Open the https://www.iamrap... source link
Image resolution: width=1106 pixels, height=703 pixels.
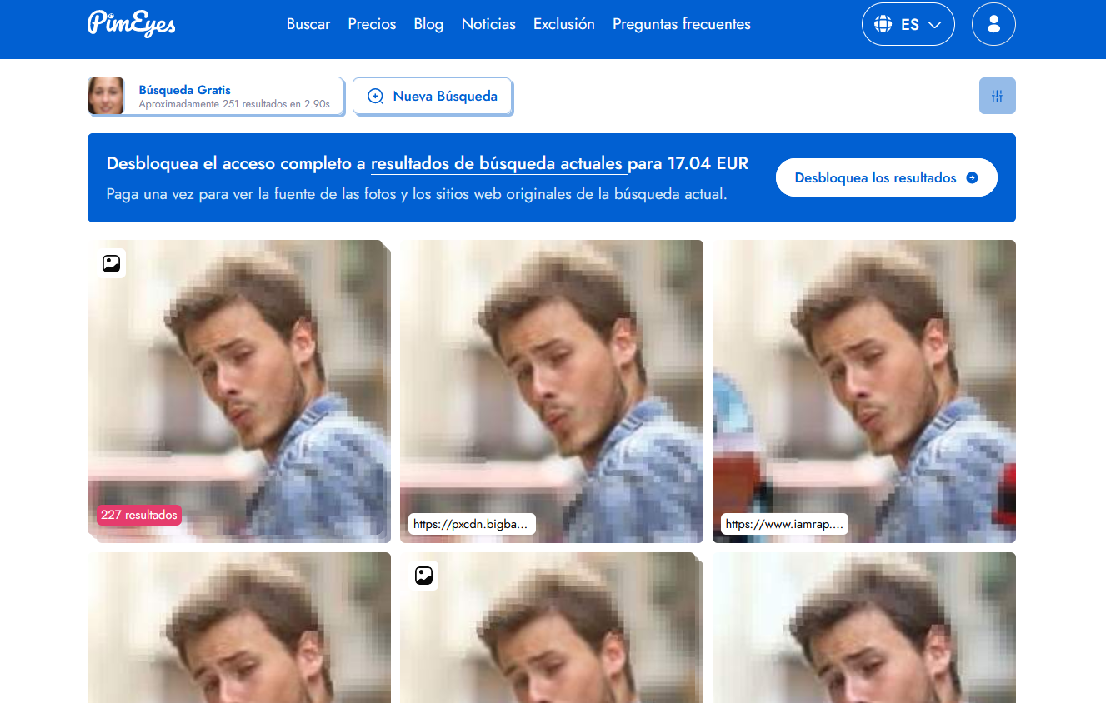784,524
